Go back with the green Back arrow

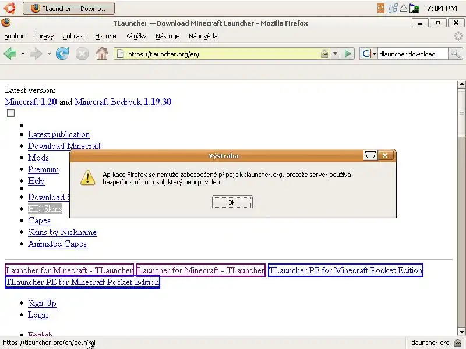10,54
